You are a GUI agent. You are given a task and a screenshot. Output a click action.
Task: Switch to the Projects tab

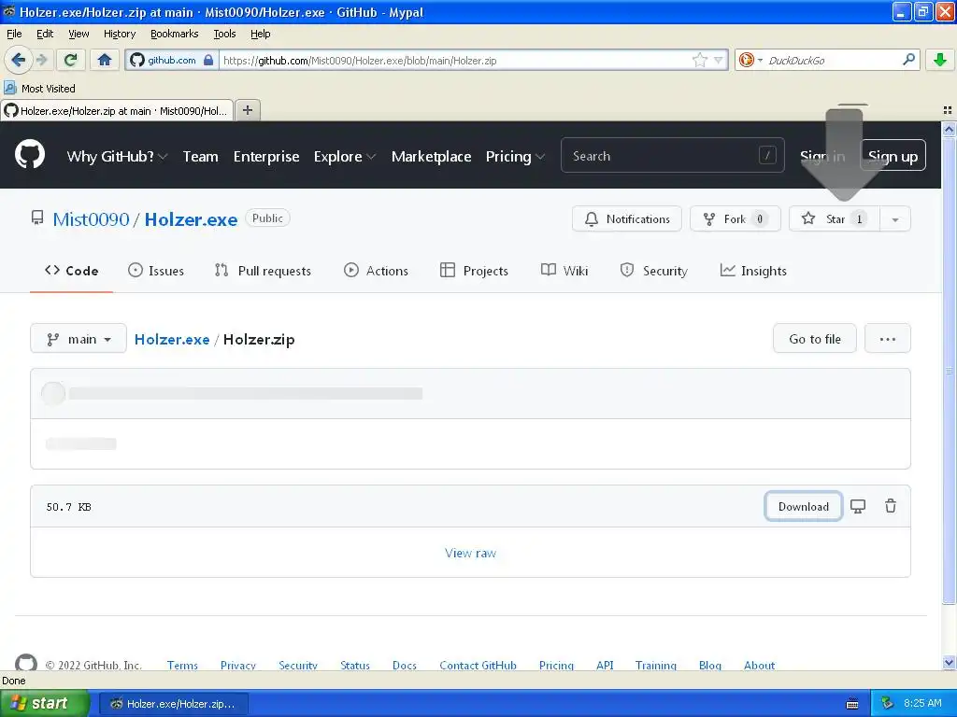[474, 271]
